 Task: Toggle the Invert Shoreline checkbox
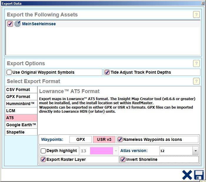pos(123,159)
